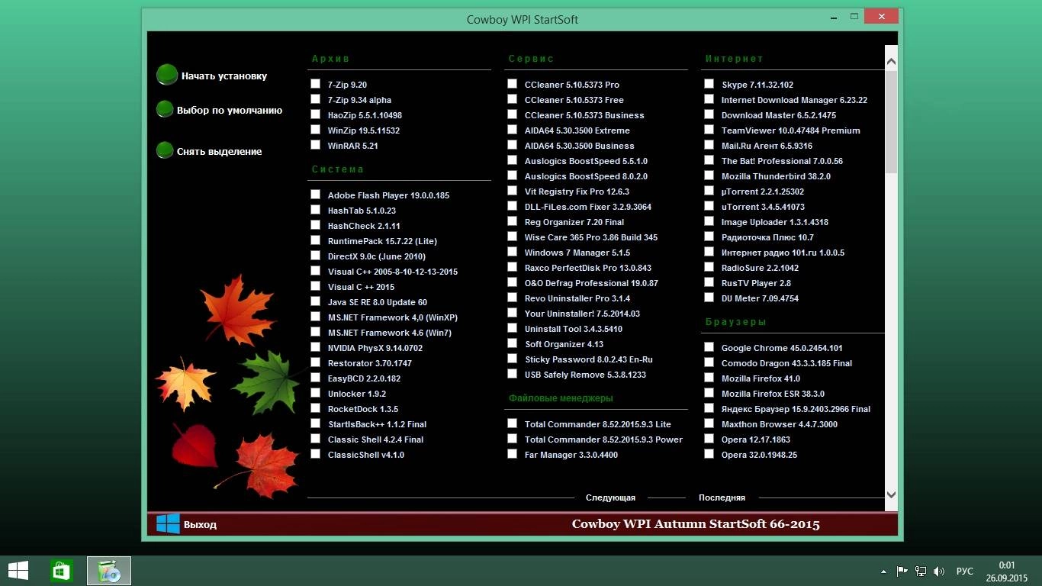Tick USB Safely Remove 5.3.8.1233
The height and width of the screenshot is (586, 1042).
click(x=513, y=374)
